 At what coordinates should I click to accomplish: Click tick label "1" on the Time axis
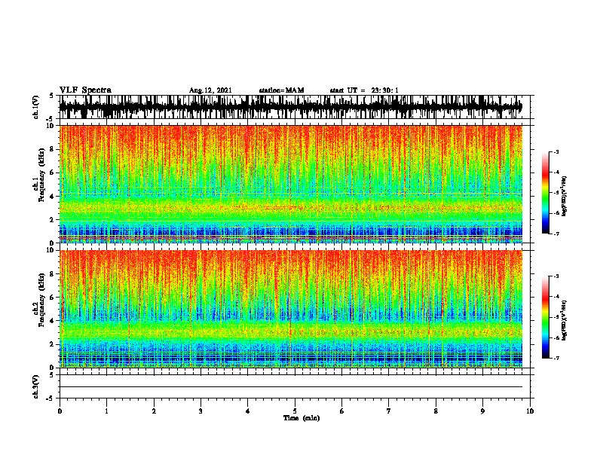click(106, 411)
